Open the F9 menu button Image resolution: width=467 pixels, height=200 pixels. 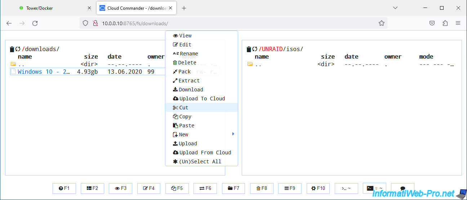[290, 188]
